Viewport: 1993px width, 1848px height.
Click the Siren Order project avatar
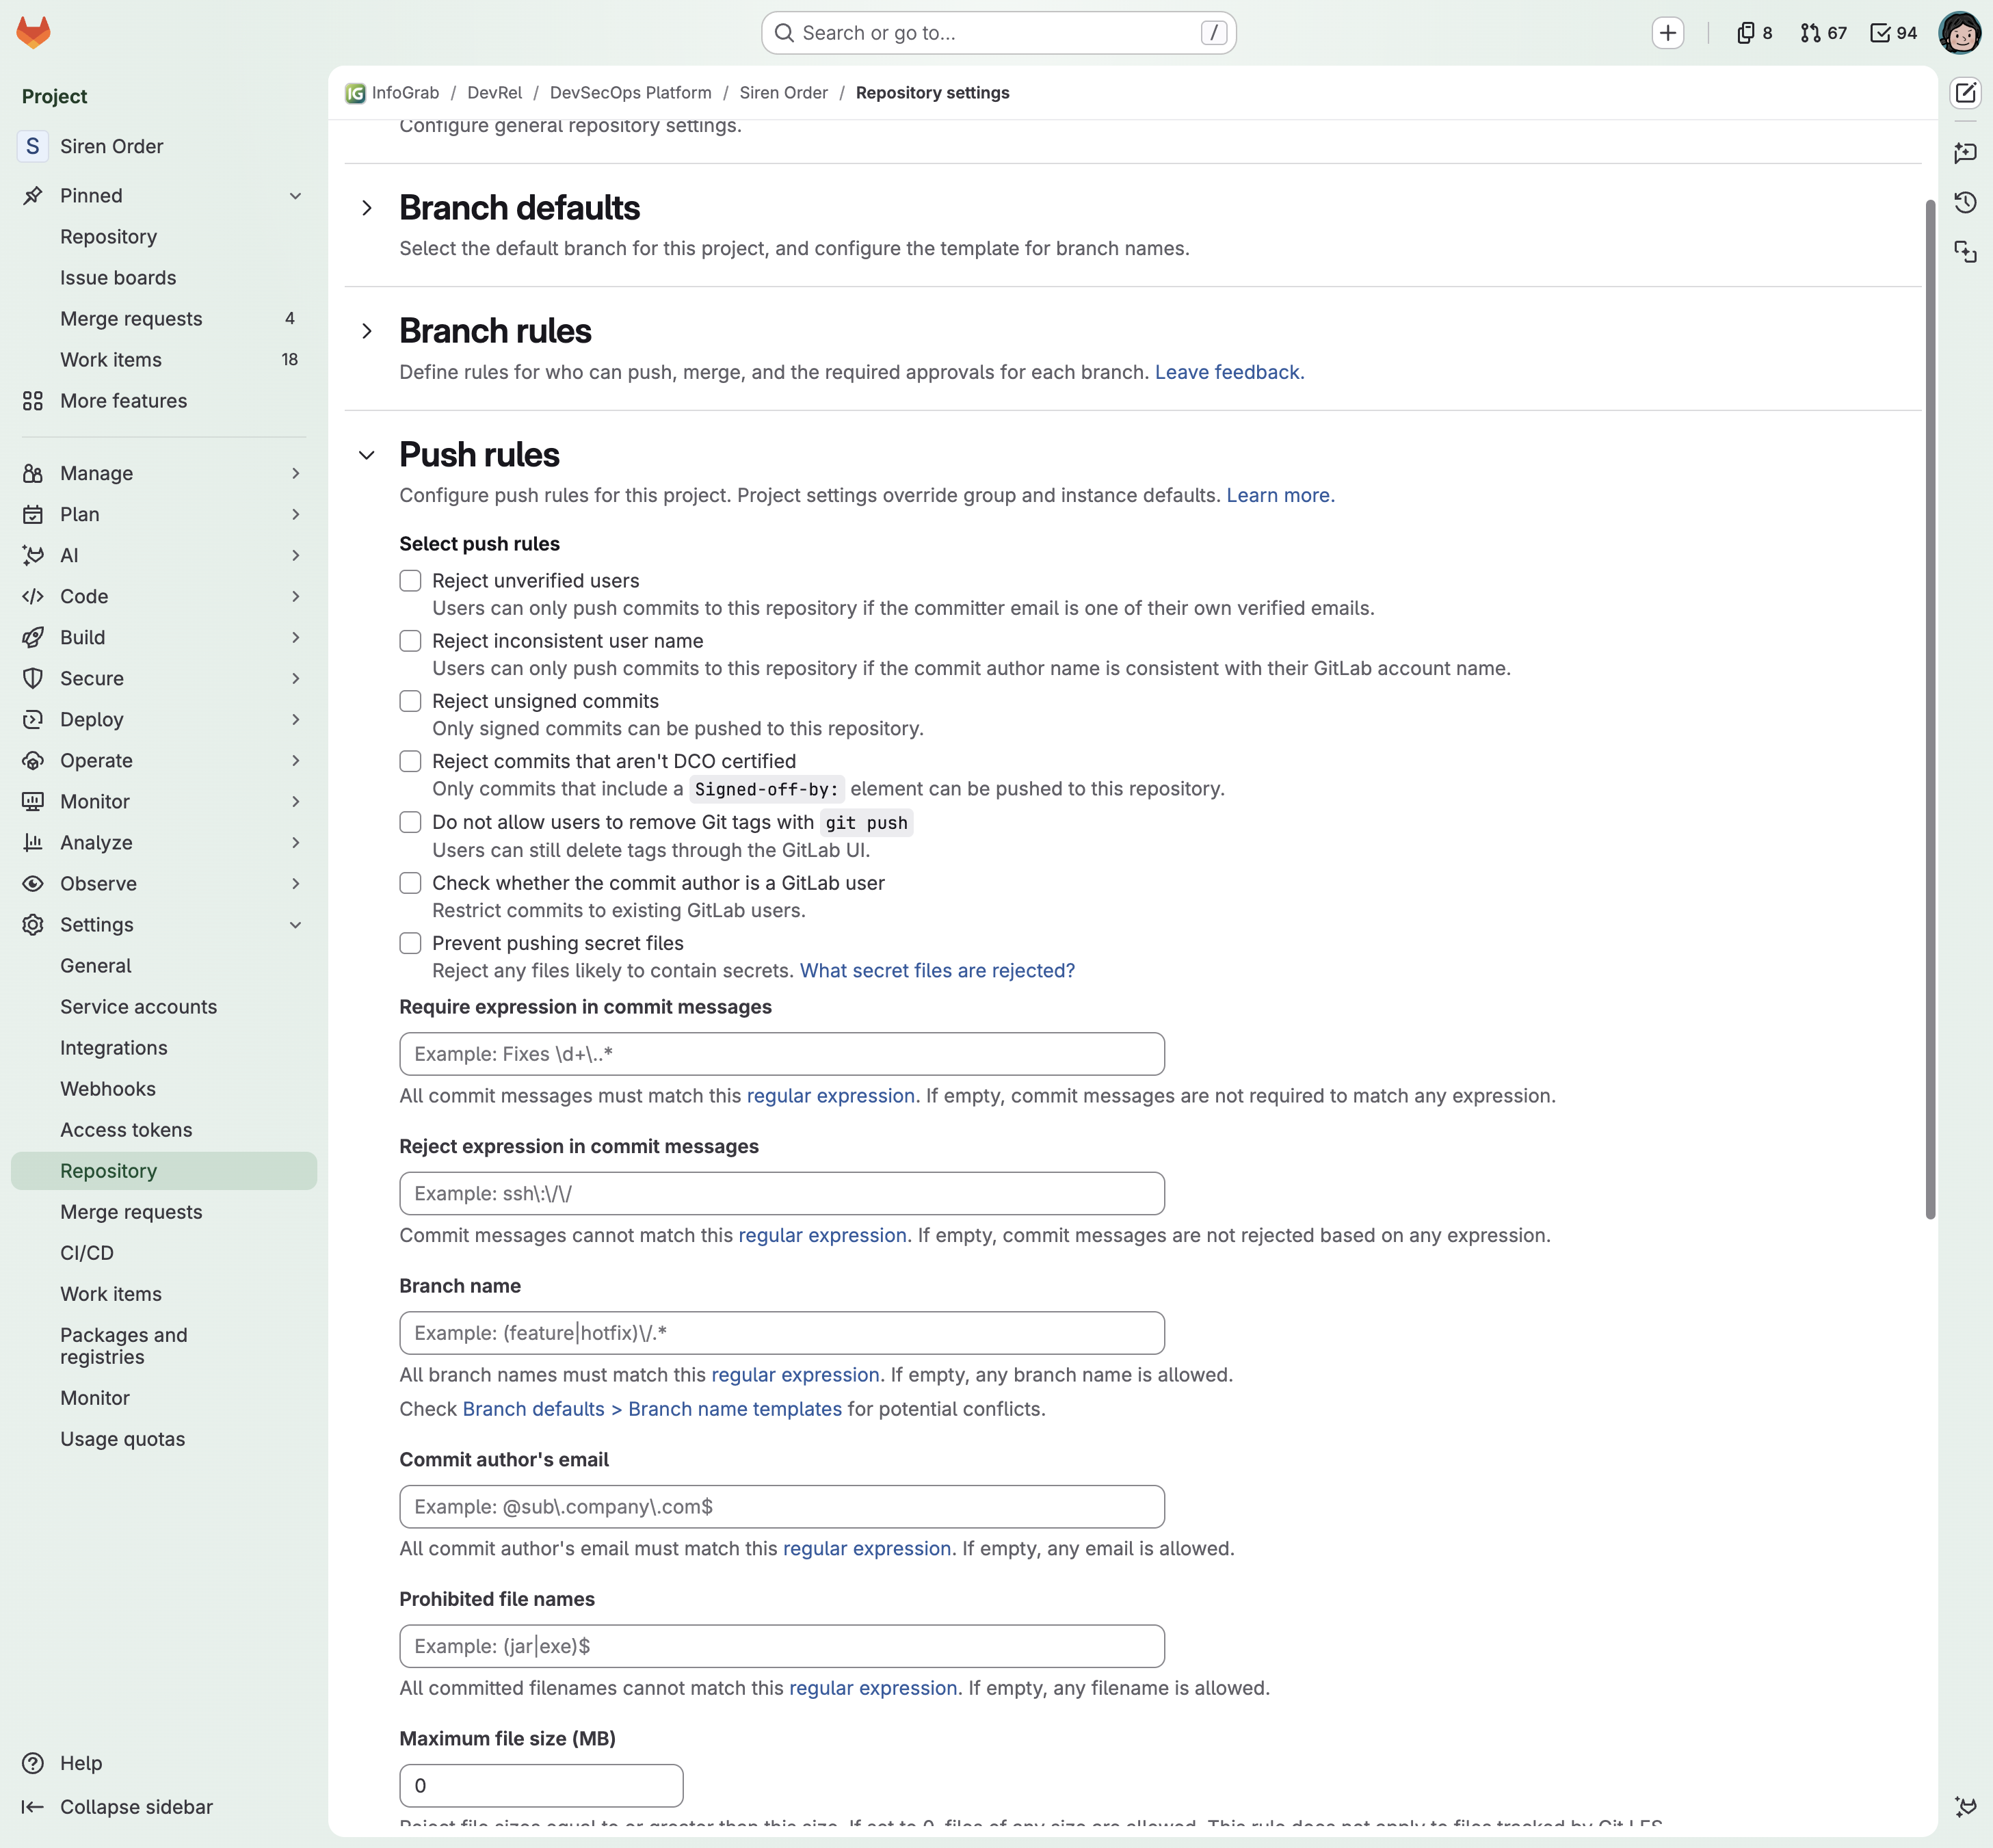pyautogui.click(x=33, y=146)
